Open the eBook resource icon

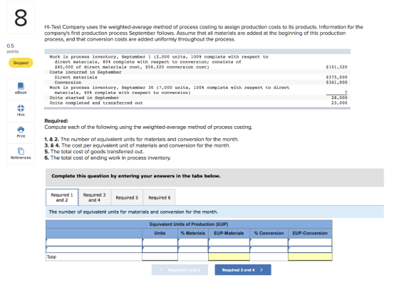tap(21, 86)
